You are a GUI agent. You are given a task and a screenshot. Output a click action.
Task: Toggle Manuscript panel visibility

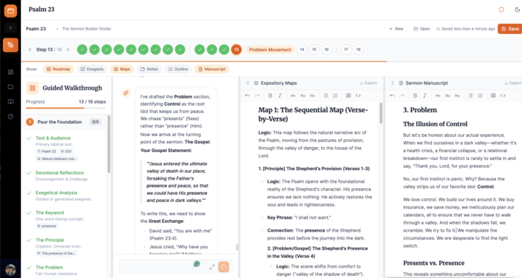(212, 69)
